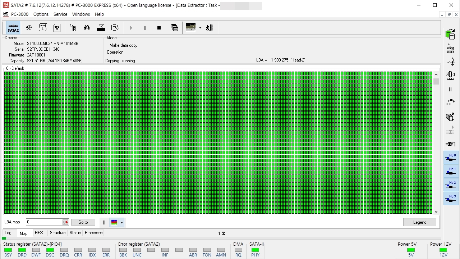
Task: Open the hammer utilities tool
Action: click(x=29, y=28)
